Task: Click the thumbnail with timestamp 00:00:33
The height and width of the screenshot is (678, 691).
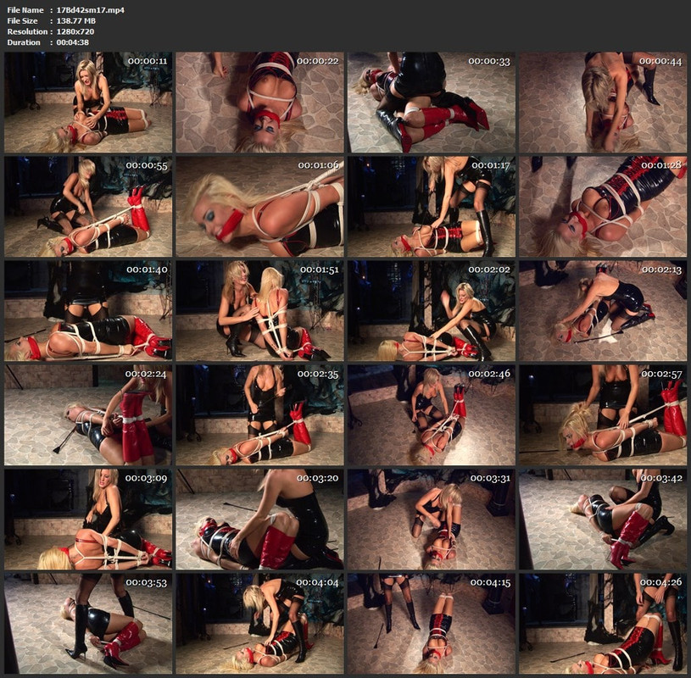Action: (432, 103)
